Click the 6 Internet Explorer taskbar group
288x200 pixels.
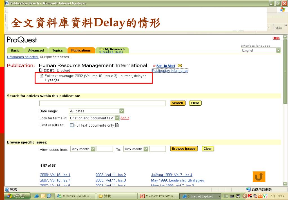(x=200, y=196)
